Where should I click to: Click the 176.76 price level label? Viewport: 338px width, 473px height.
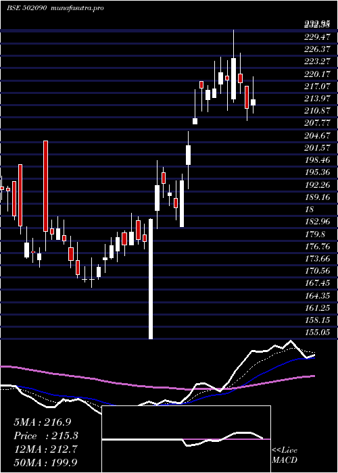318,247
